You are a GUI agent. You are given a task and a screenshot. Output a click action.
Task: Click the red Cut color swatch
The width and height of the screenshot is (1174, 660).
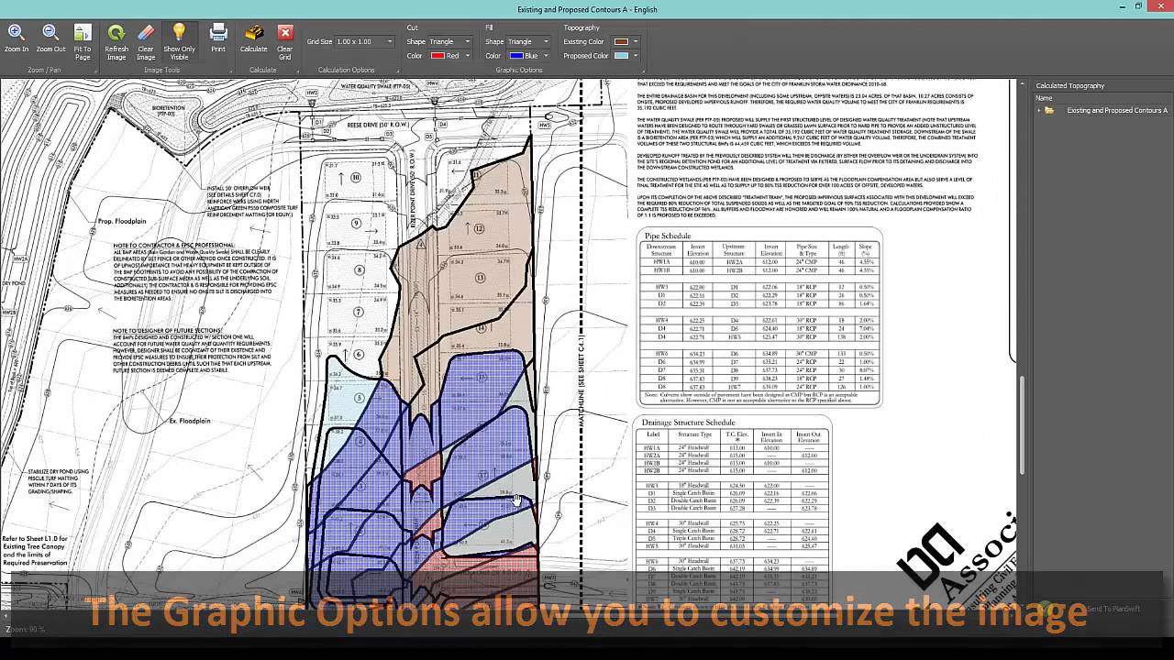tap(437, 56)
